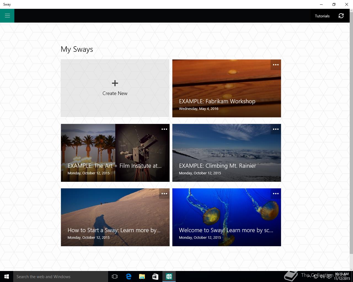Open the Welcome to Sway card
The image size is (353, 282).
(227, 217)
